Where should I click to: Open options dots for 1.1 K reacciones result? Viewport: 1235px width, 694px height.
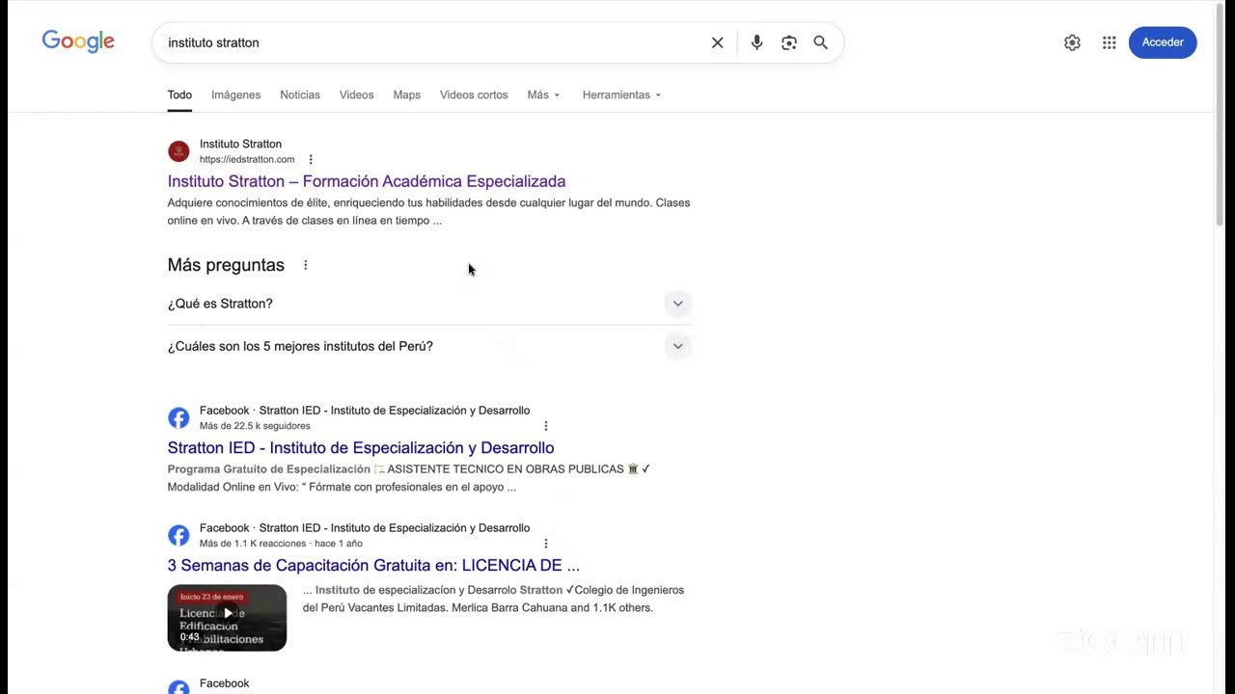click(546, 544)
